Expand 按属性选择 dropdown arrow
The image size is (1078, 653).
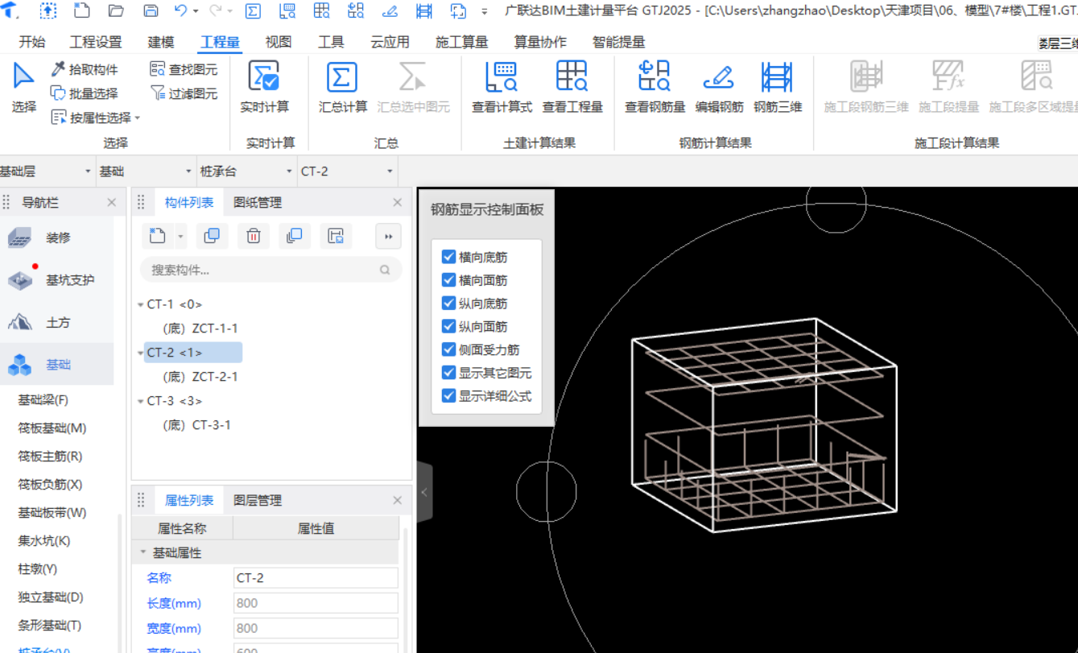click(x=138, y=118)
